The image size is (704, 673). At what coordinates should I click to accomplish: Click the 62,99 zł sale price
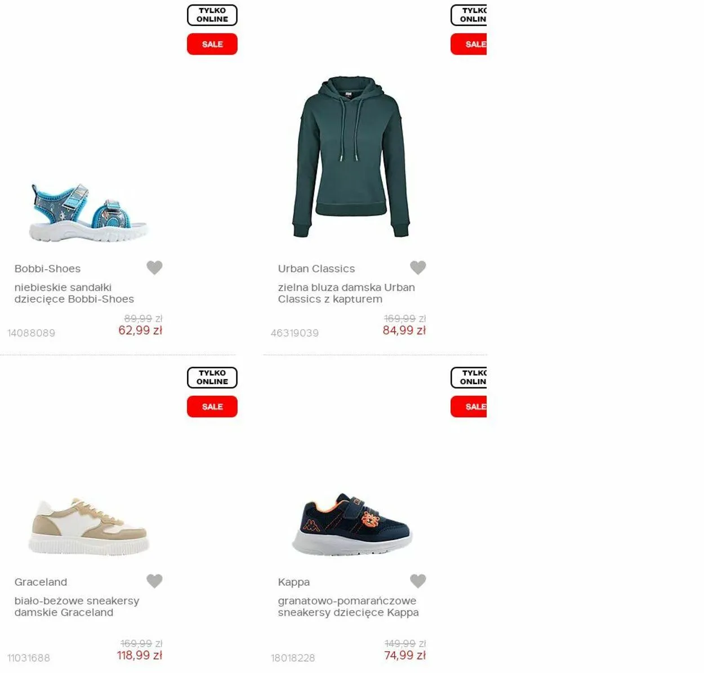pos(140,331)
